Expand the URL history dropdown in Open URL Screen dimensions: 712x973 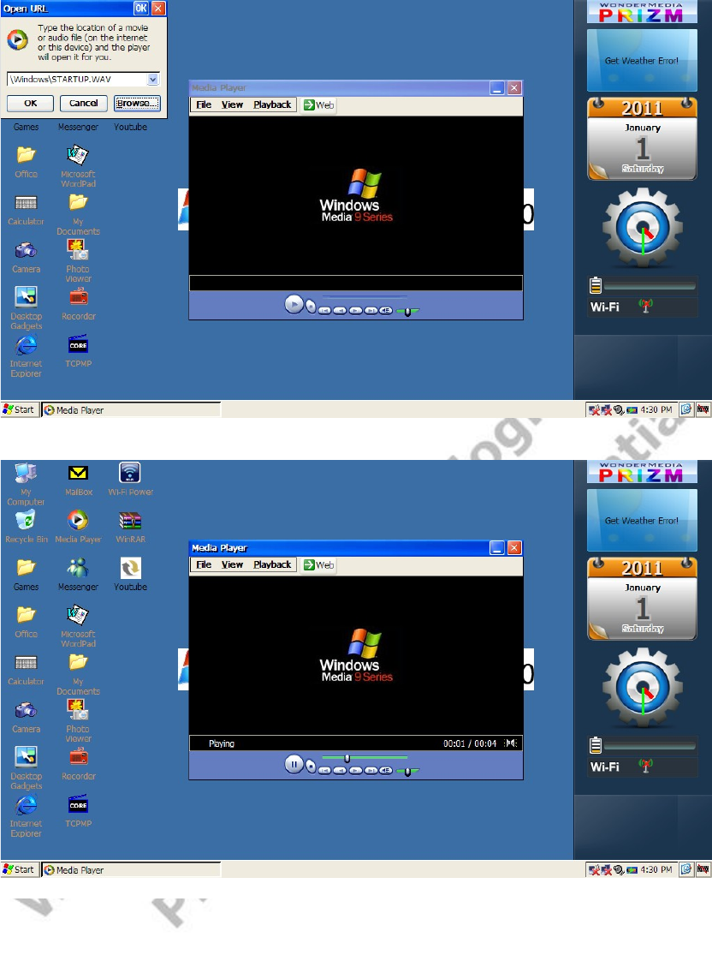tap(152, 80)
